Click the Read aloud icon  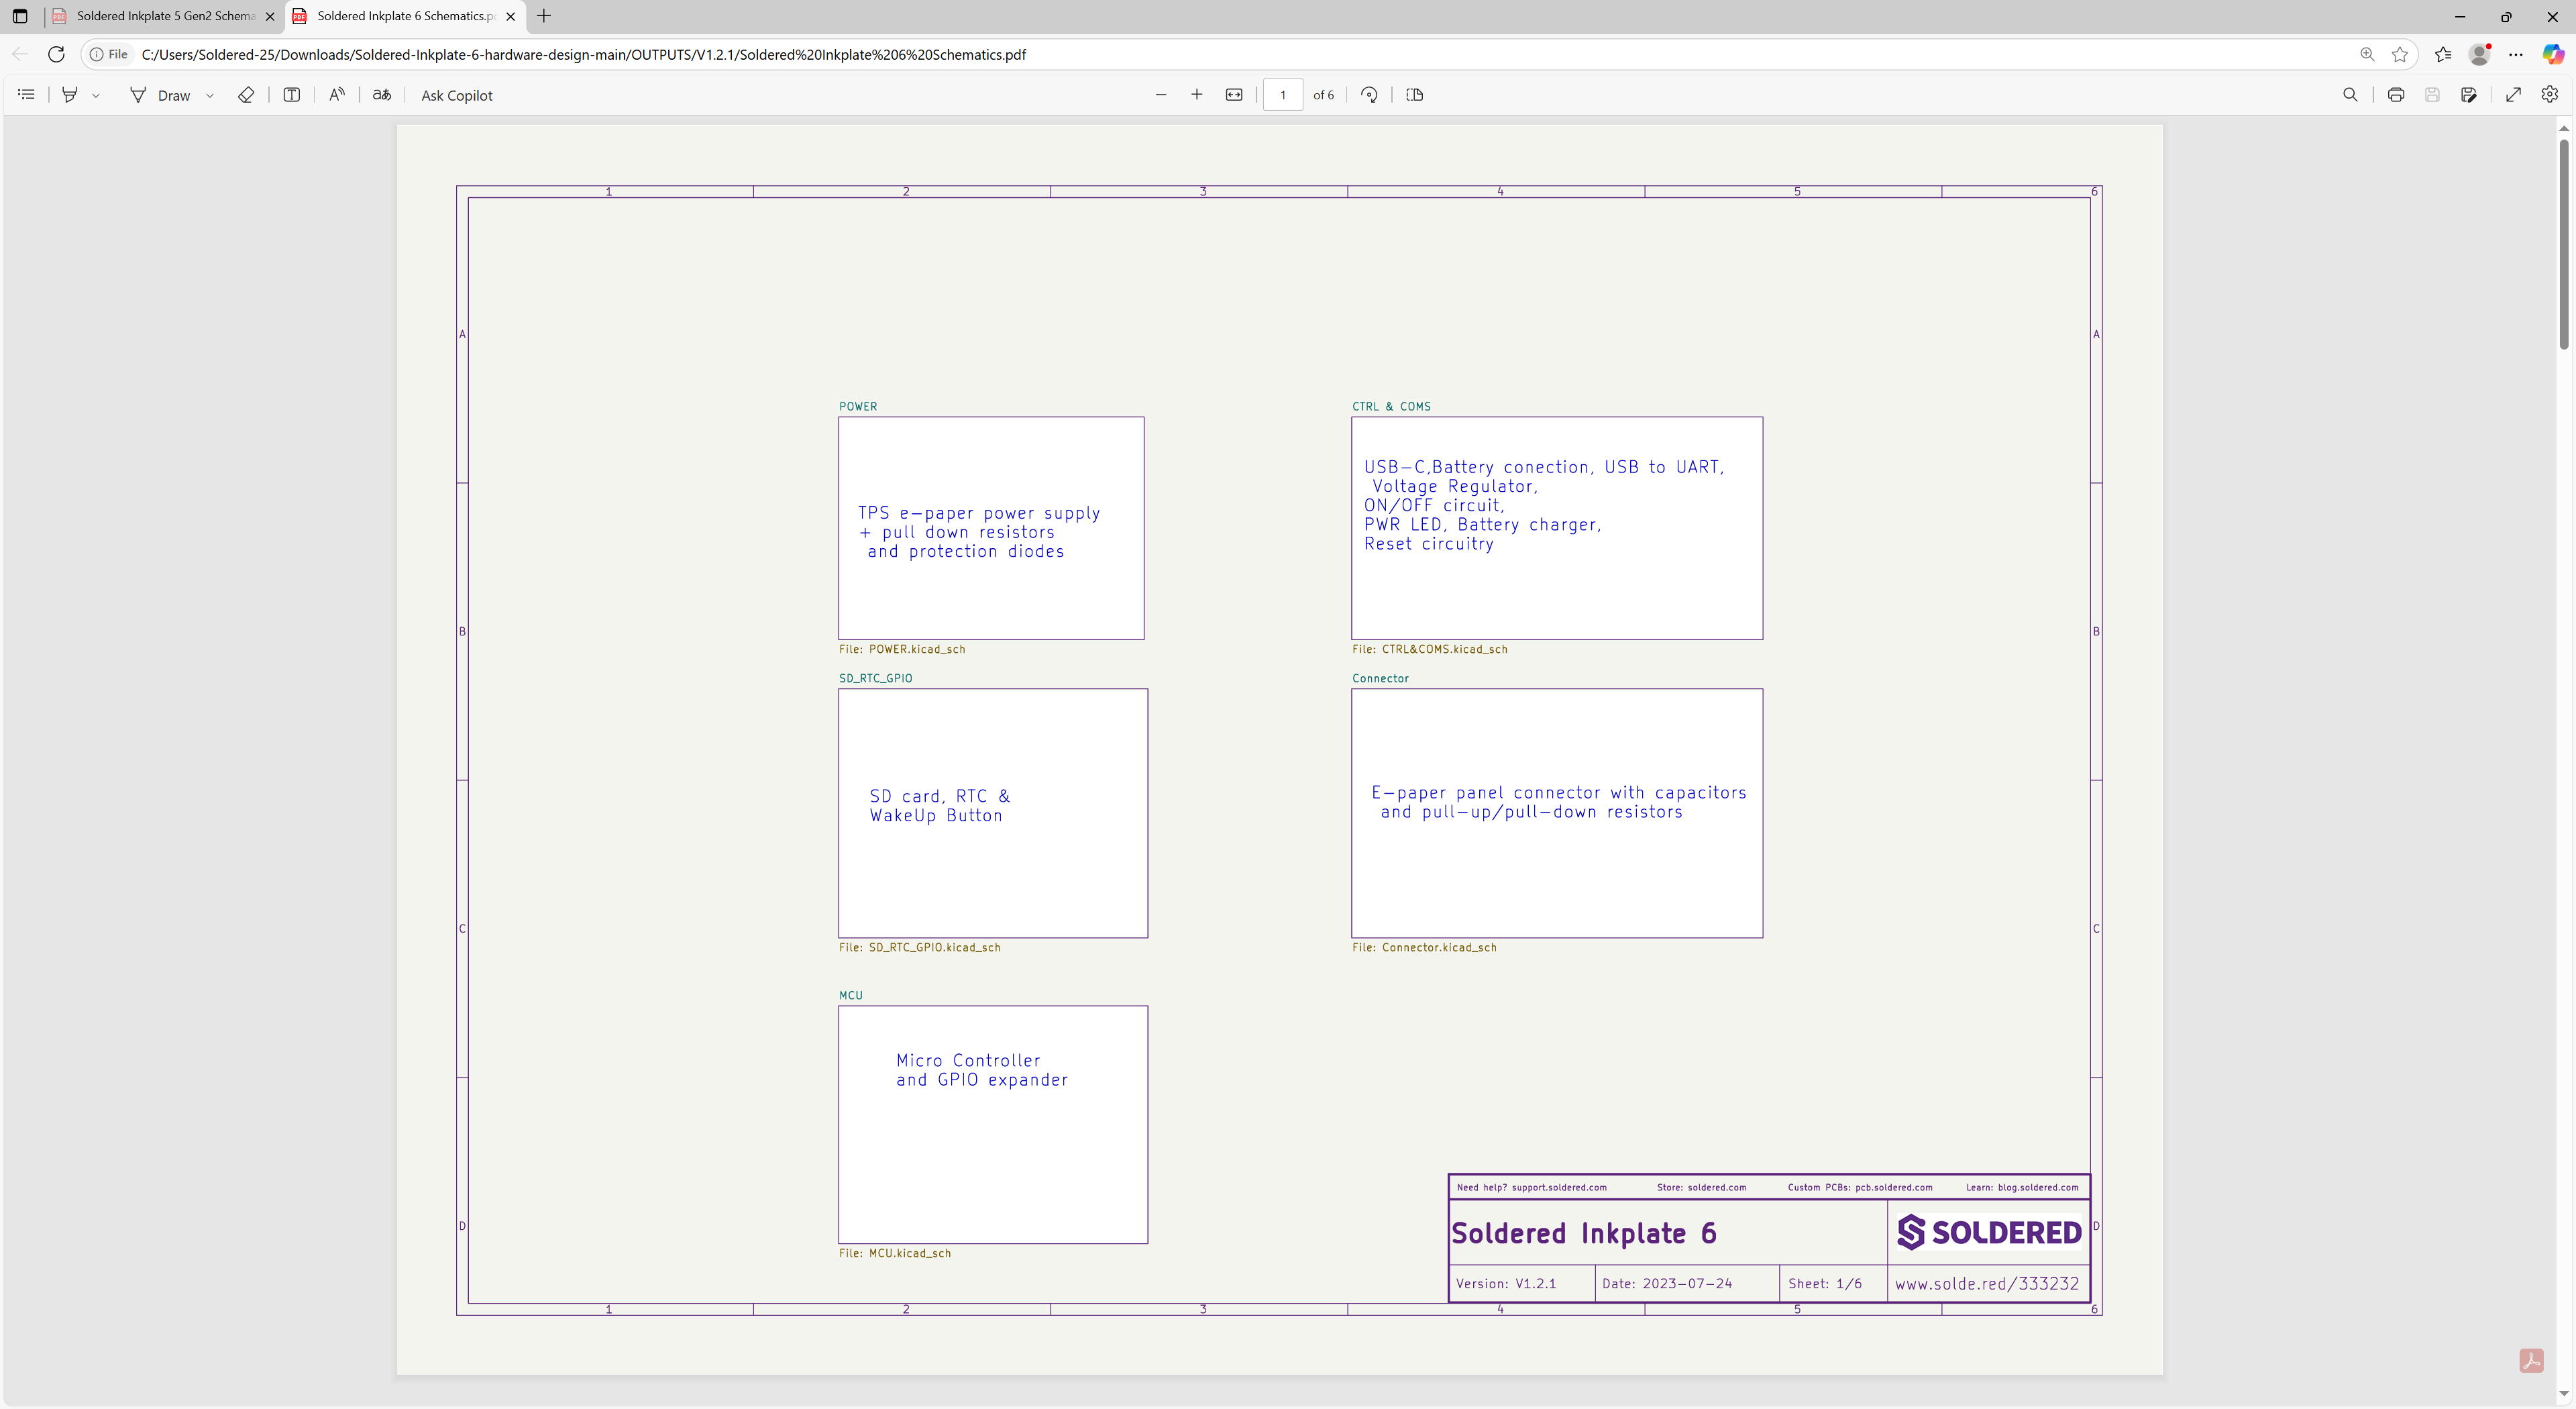click(337, 95)
